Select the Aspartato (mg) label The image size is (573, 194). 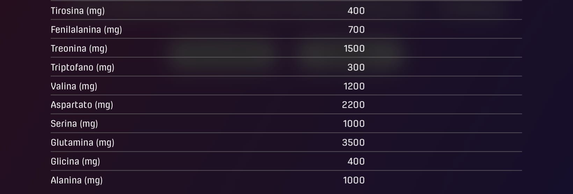tap(82, 105)
